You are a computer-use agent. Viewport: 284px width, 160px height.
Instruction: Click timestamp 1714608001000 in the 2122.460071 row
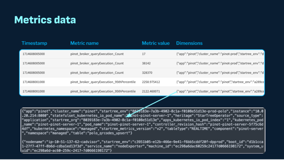[x=34, y=92]
